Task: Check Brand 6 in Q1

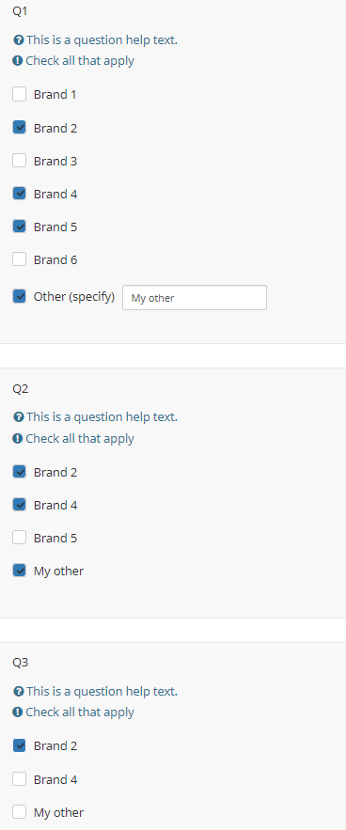Action: [19, 259]
